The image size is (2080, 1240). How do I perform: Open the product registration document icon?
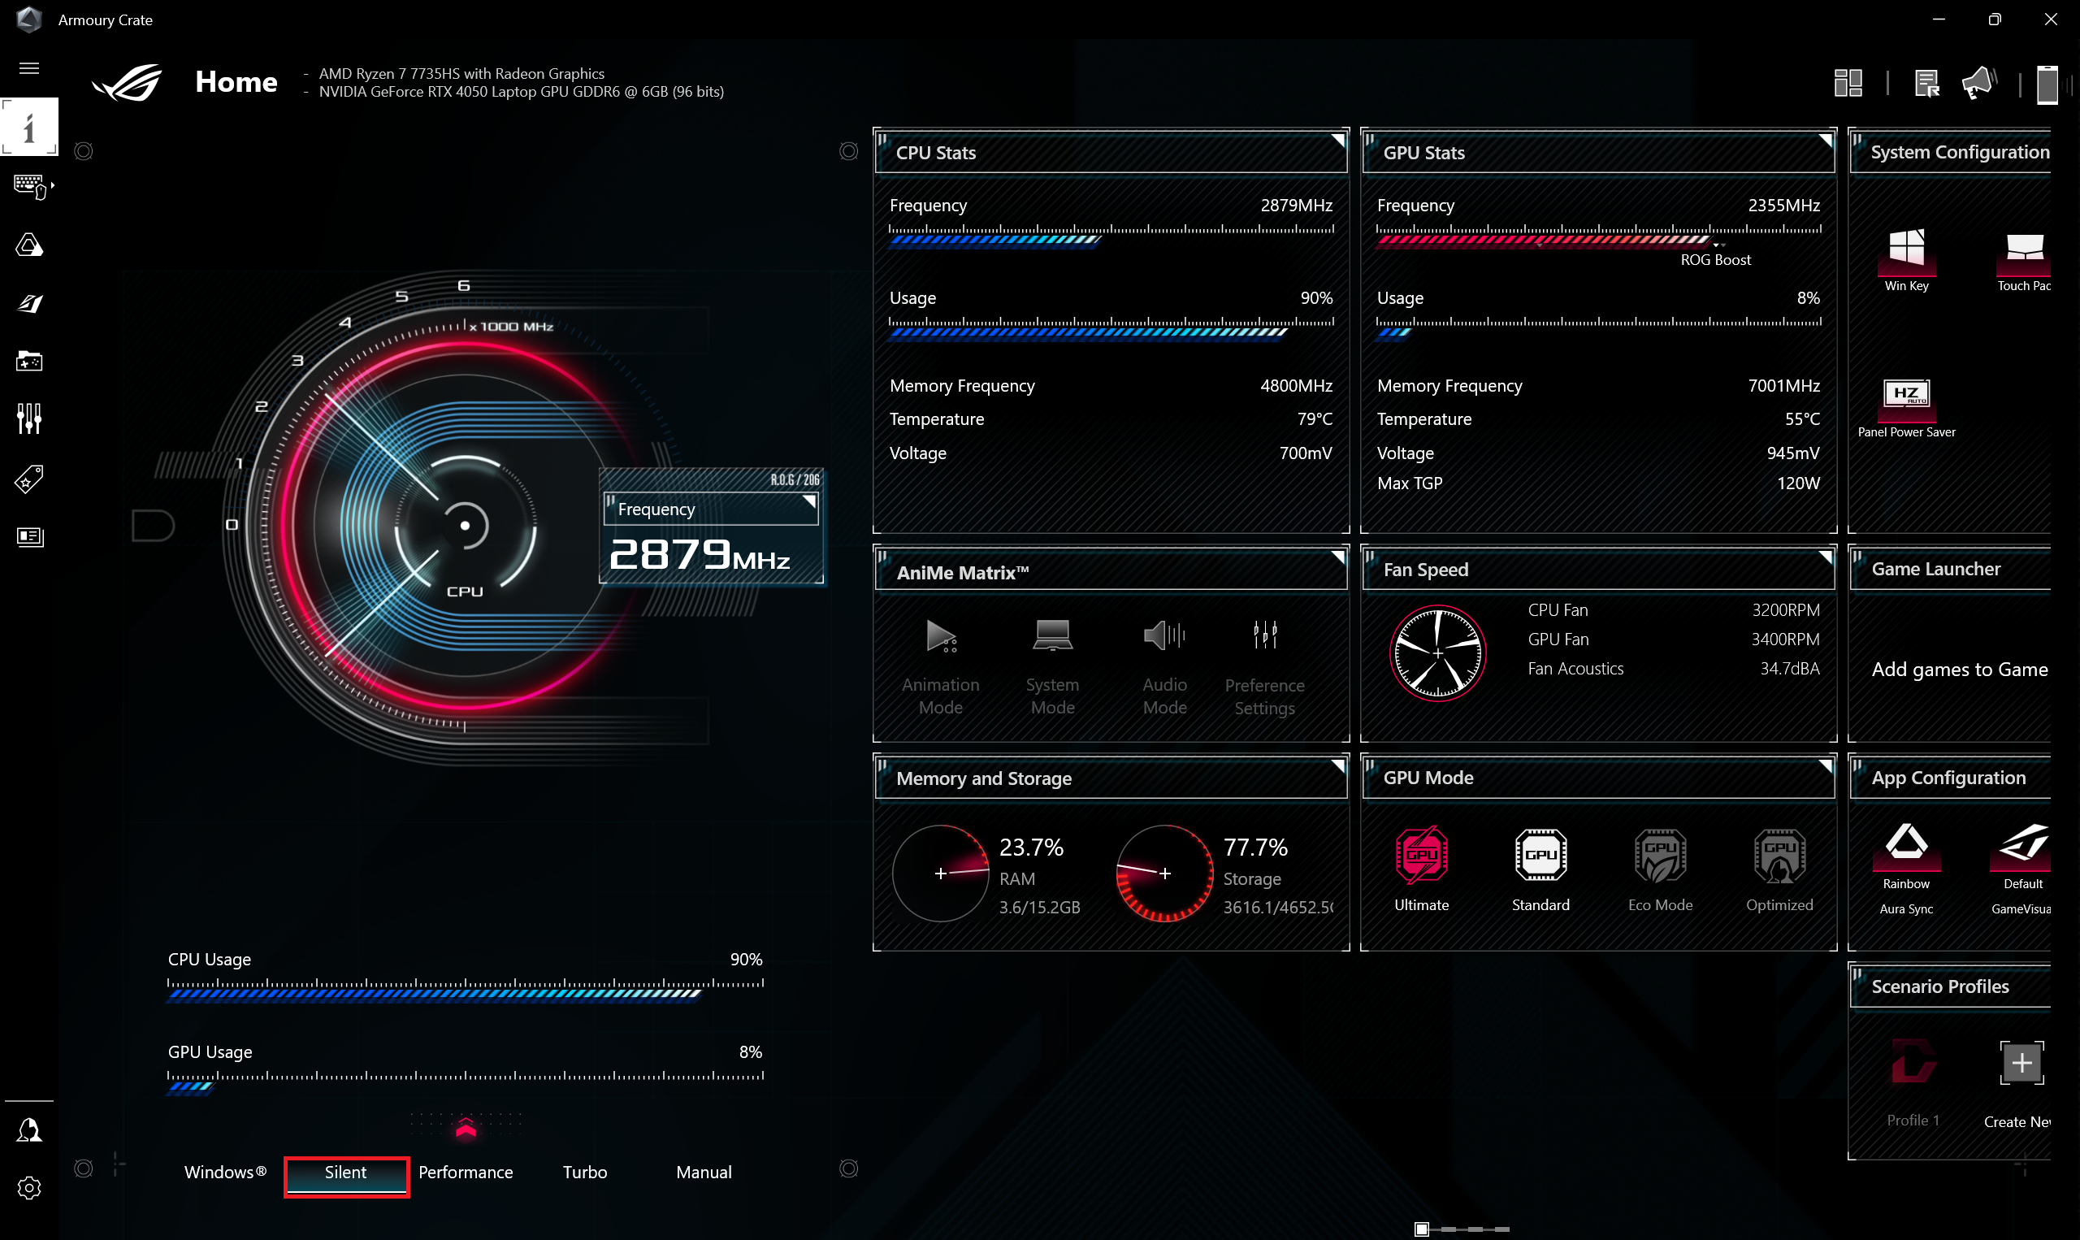point(1926,84)
